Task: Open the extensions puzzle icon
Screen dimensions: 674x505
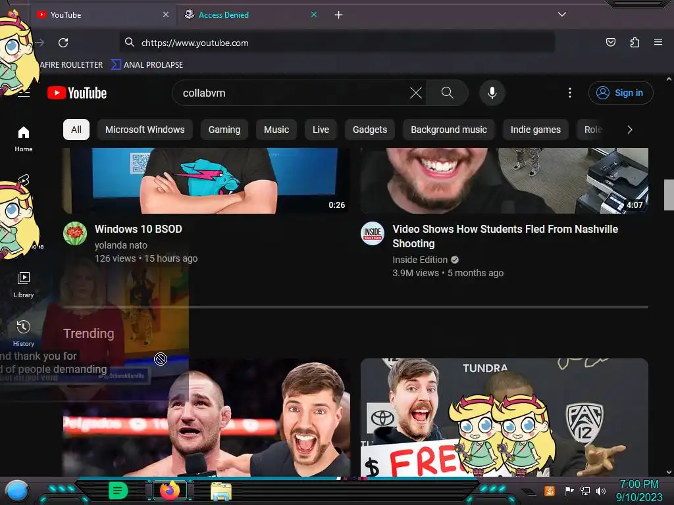Action: [635, 42]
